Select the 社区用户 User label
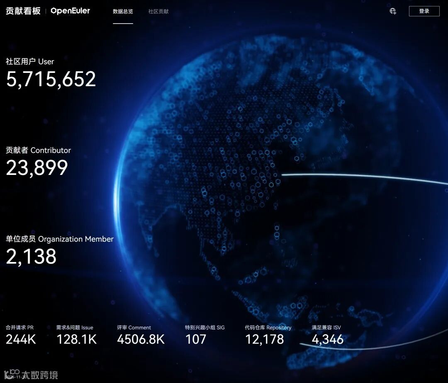The height and width of the screenshot is (383, 448). [30, 61]
